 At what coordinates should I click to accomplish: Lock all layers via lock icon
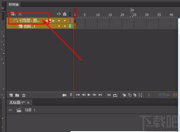pyautogui.click(x=65, y=14)
